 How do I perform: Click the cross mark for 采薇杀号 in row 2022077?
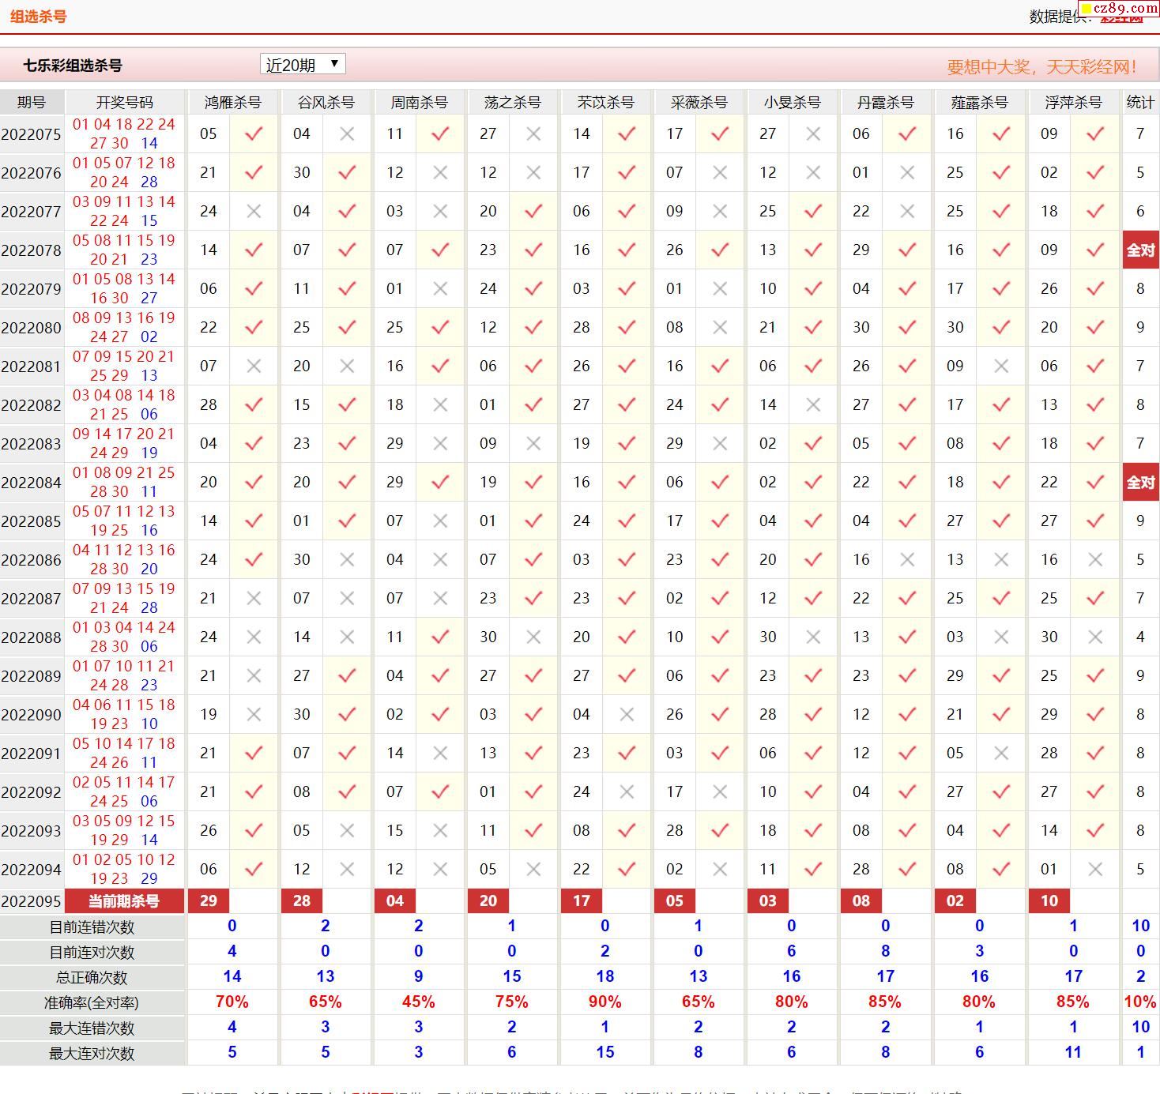tap(720, 212)
